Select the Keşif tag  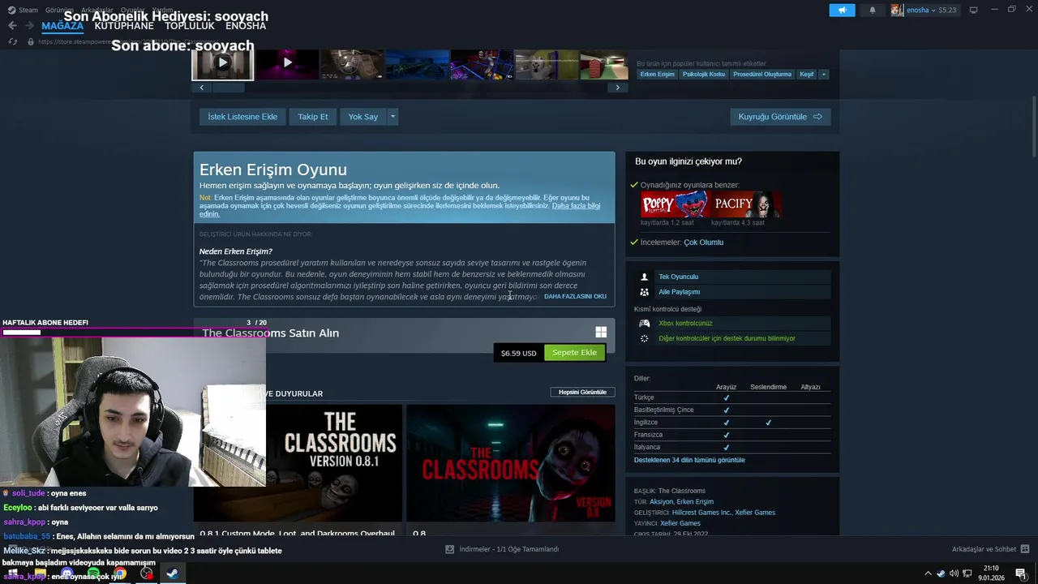pyautogui.click(x=807, y=74)
